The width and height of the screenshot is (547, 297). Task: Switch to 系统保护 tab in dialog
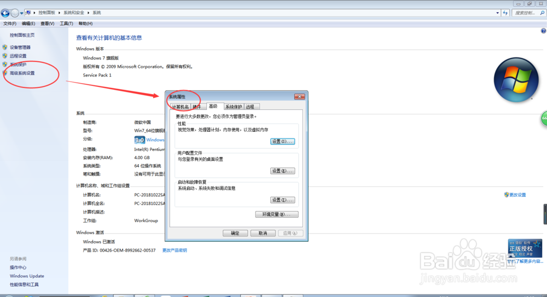[x=234, y=107]
